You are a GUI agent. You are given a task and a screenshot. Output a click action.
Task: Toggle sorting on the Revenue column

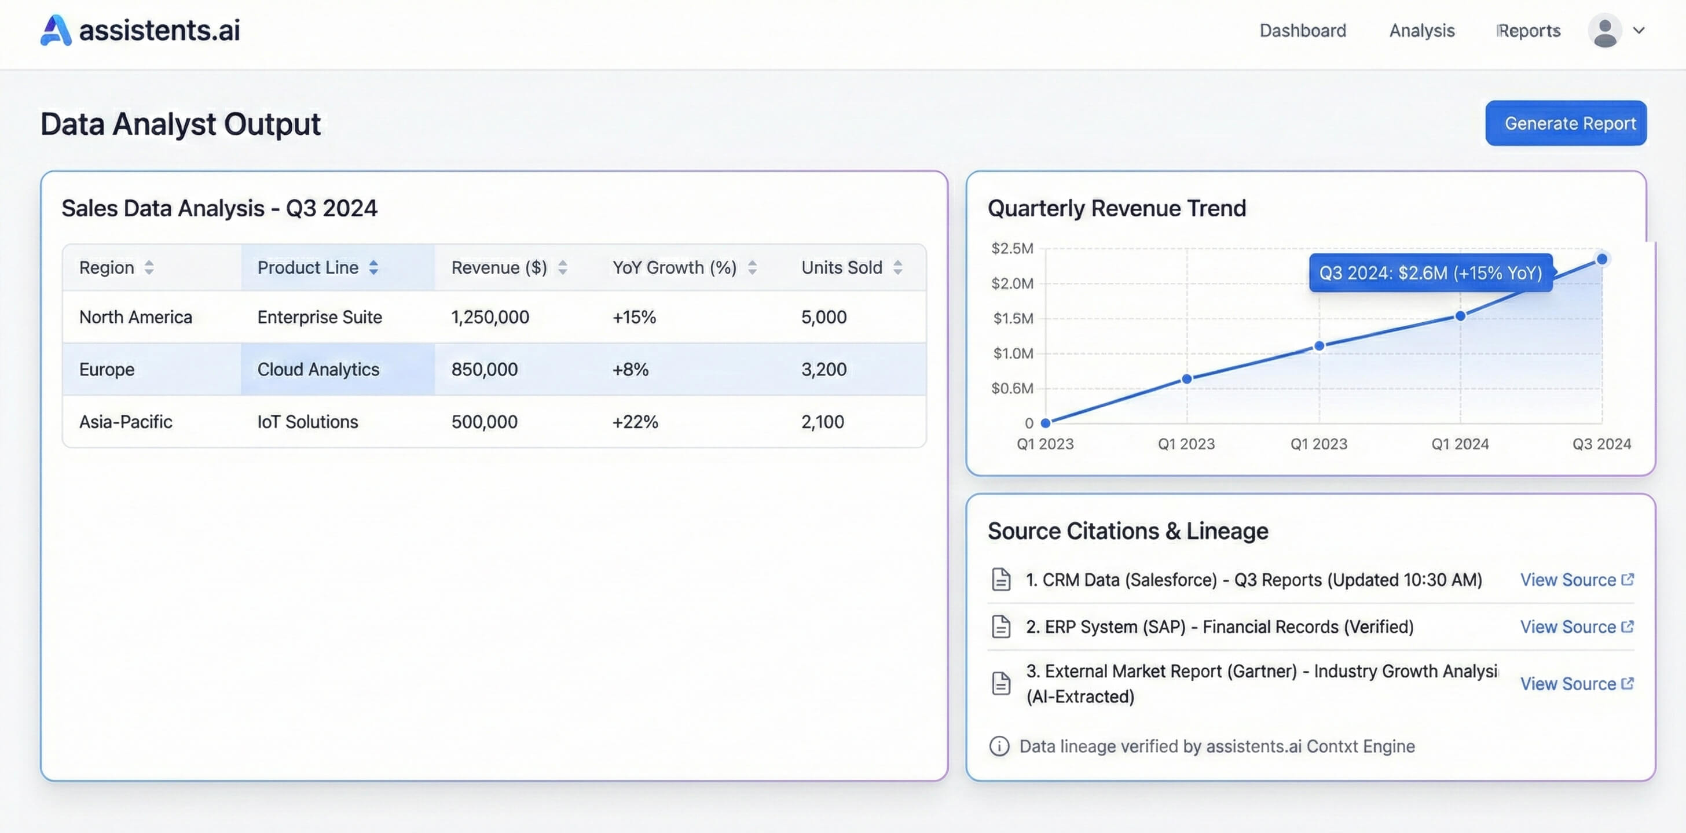point(562,267)
